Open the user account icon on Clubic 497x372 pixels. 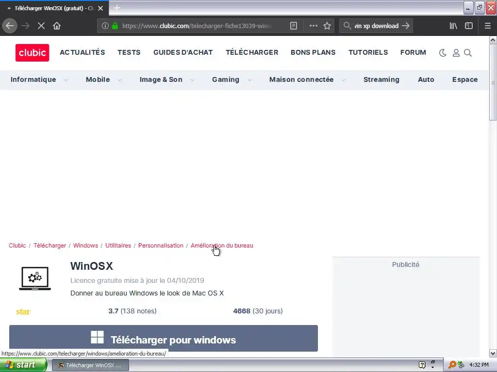point(456,53)
